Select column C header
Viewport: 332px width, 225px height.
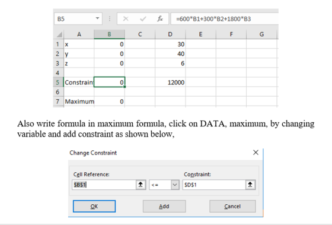140,34
